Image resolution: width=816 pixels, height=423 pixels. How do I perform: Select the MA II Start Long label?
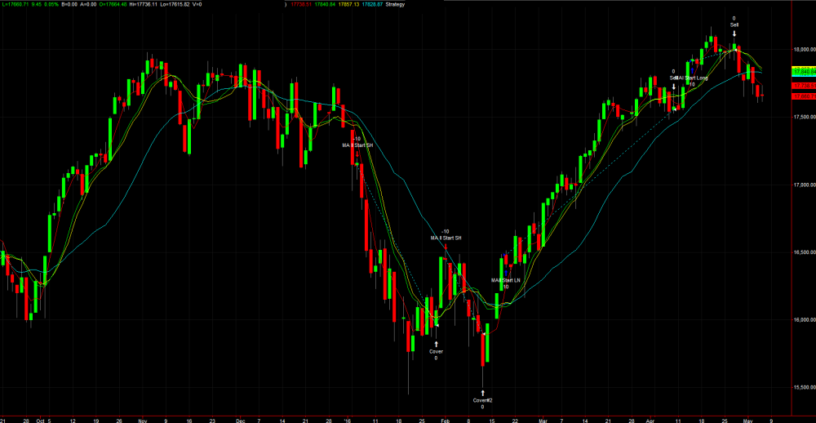tap(690, 78)
